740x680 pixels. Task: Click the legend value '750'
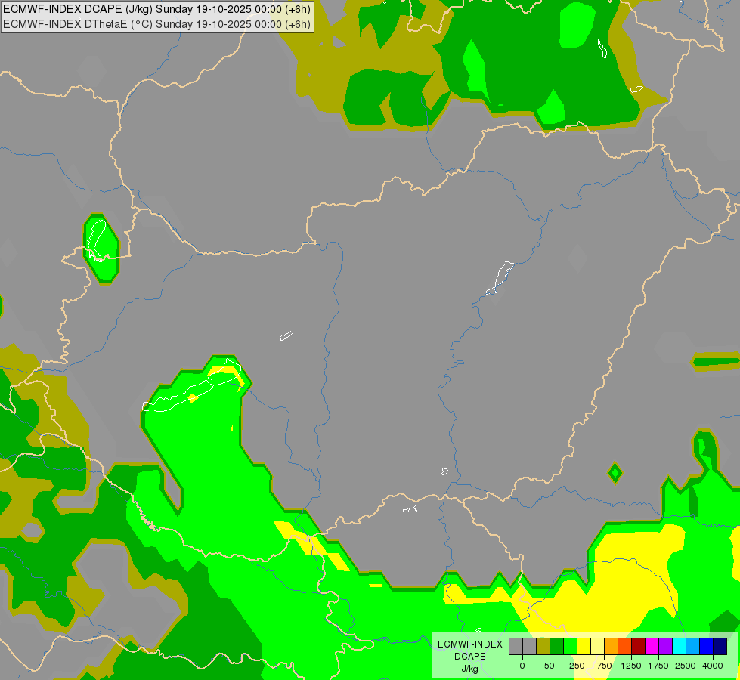tap(604, 666)
